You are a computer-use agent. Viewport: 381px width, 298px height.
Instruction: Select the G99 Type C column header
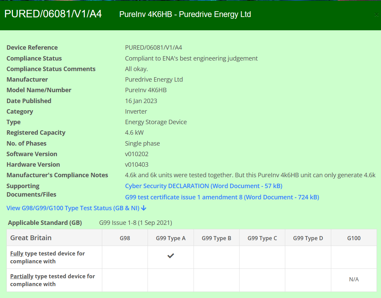(262, 238)
